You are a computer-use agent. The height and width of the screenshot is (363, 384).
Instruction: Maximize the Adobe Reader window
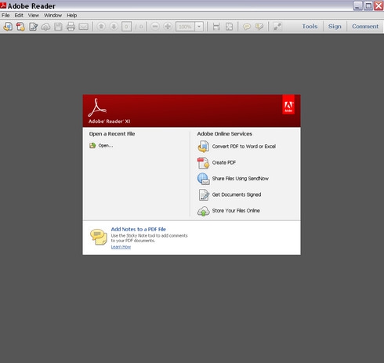tap(368, 5)
